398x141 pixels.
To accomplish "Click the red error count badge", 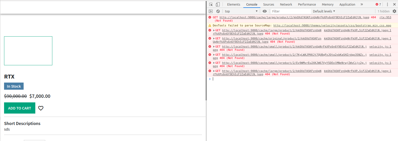I will (378, 4).
